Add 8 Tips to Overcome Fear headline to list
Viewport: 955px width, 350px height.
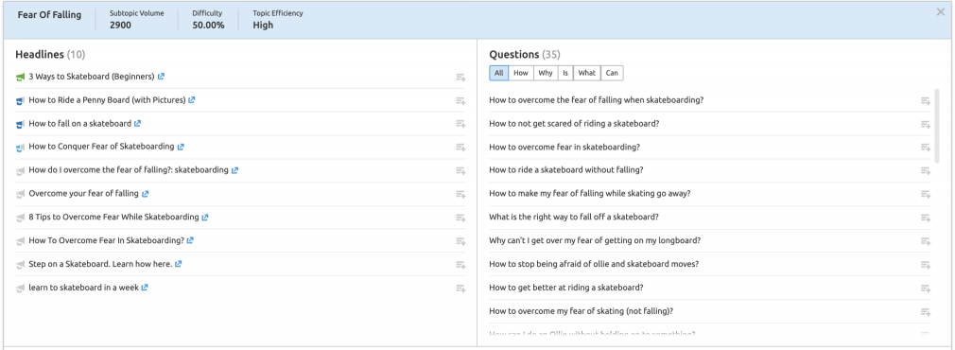tap(461, 218)
